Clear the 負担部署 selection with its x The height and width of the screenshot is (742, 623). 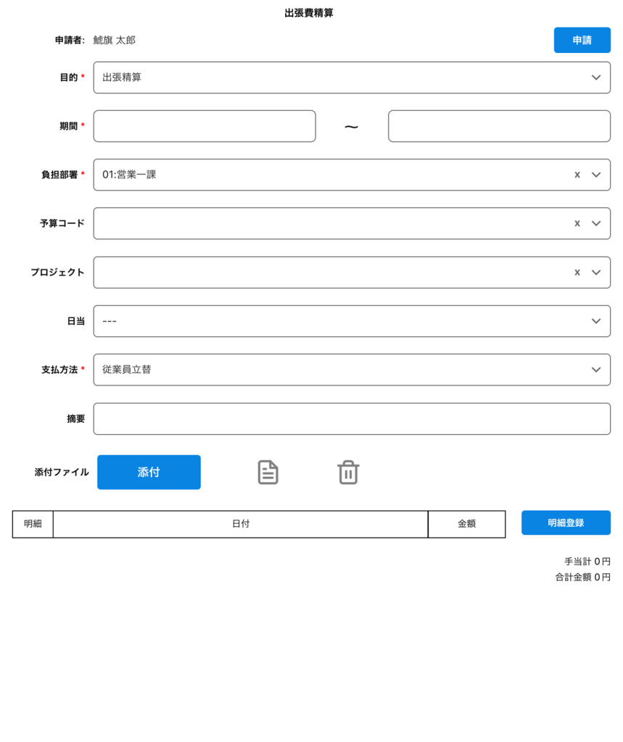coord(577,175)
